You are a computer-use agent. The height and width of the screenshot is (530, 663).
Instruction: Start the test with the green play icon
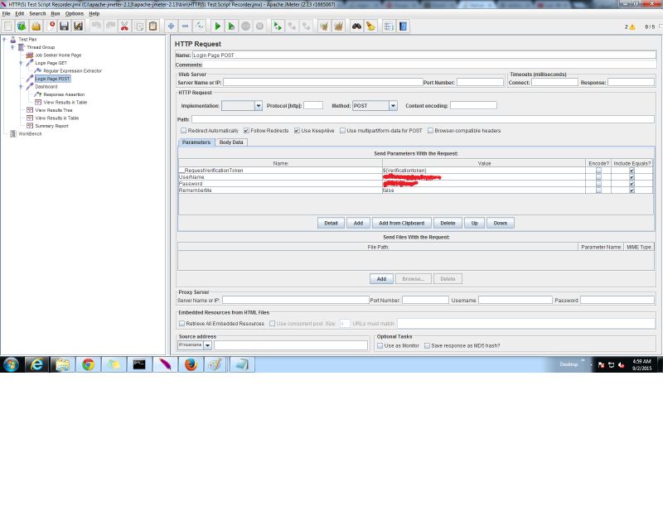point(217,26)
